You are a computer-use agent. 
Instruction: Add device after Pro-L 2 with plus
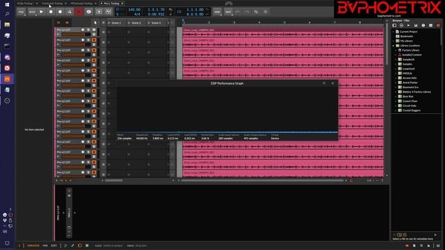tap(74, 213)
